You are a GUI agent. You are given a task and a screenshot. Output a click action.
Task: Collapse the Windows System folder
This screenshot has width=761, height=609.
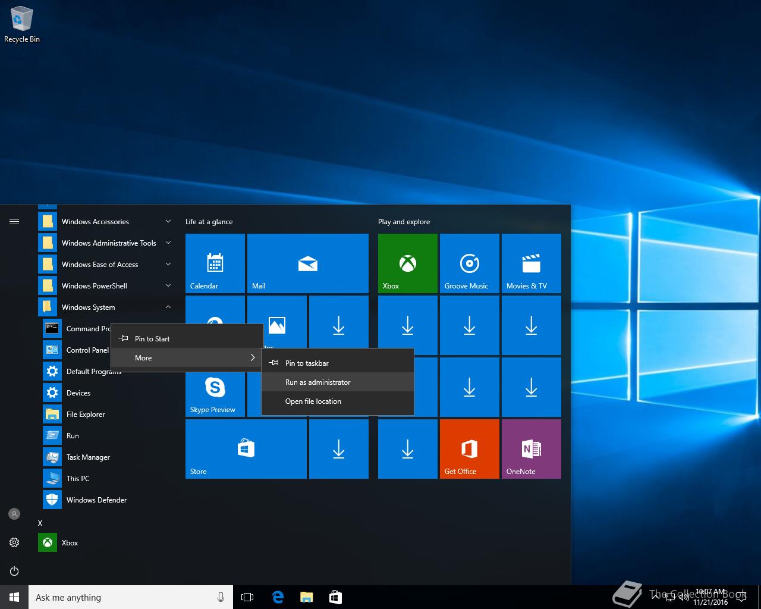point(107,307)
